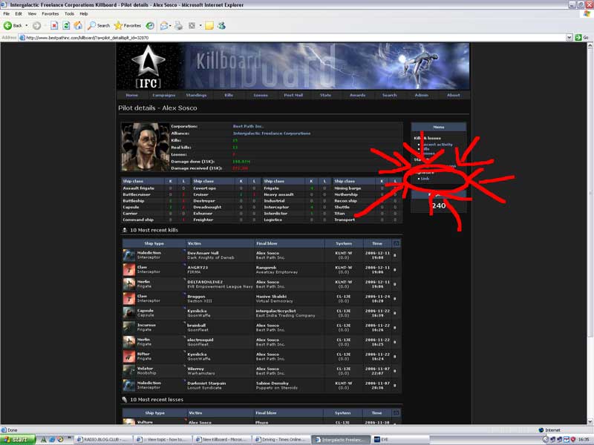Open the File menu
This screenshot has height=445, width=594.
[7, 13]
